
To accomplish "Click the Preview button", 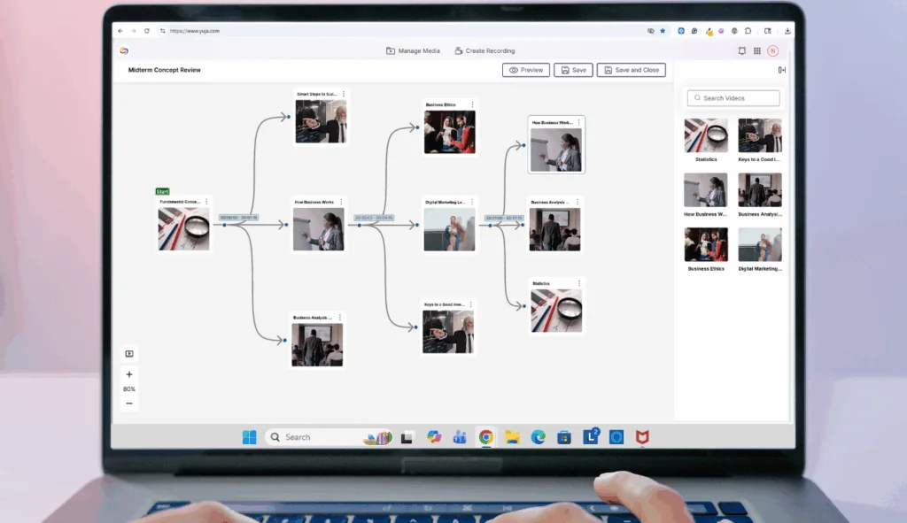I will click(526, 70).
